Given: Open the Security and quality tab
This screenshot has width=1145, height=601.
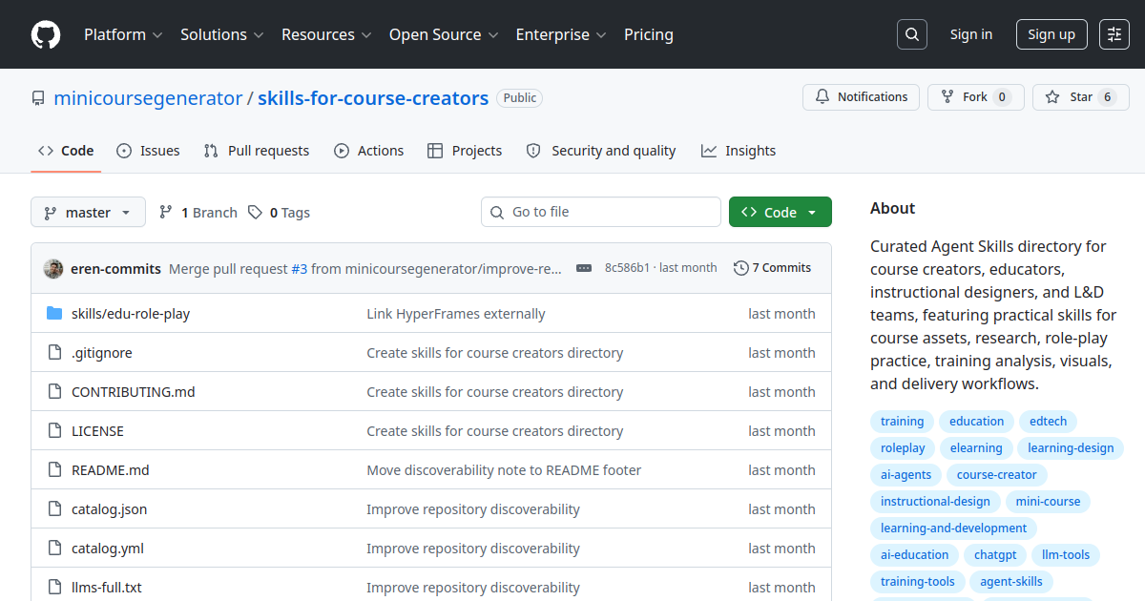Looking at the screenshot, I should coord(601,151).
